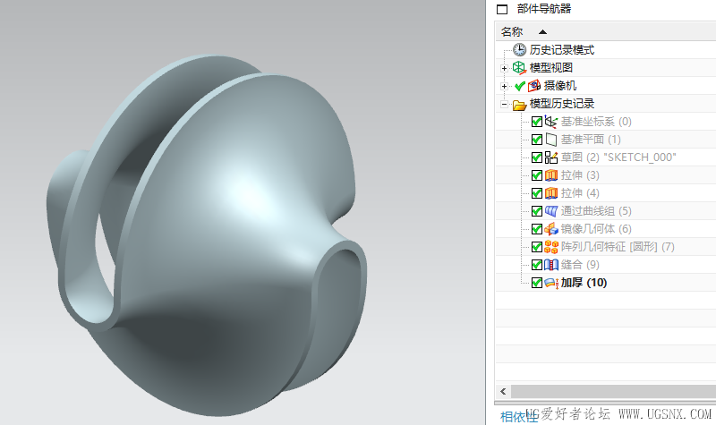Select the 镜像几何体 (6) feature icon
This screenshot has width=716, height=425.
(550, 229)
